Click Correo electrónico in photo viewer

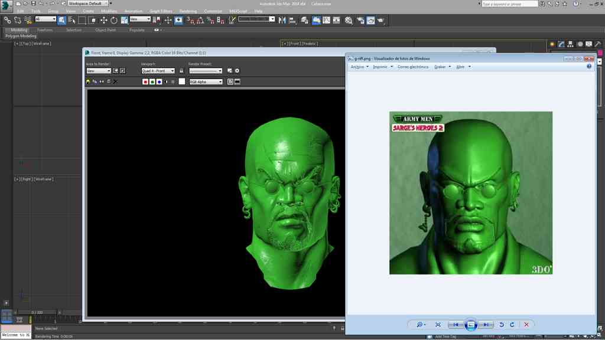(x=412, y=67)
